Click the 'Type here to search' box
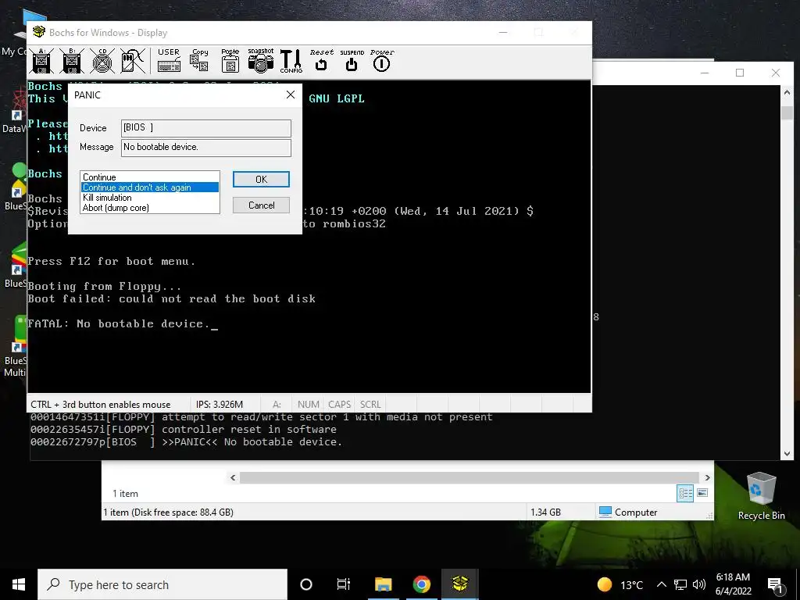This screenshot has width=800, height=600. [162, 584]
